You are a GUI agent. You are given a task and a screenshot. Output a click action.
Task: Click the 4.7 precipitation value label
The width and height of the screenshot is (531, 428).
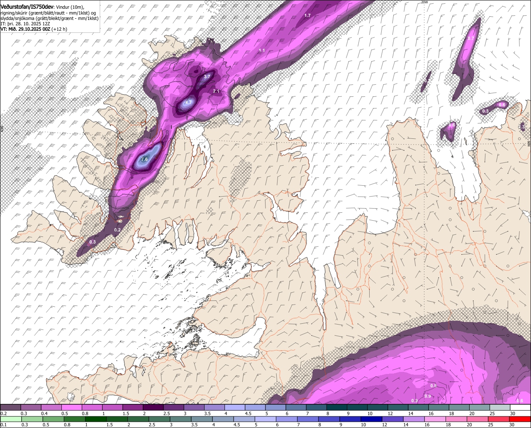188,102
